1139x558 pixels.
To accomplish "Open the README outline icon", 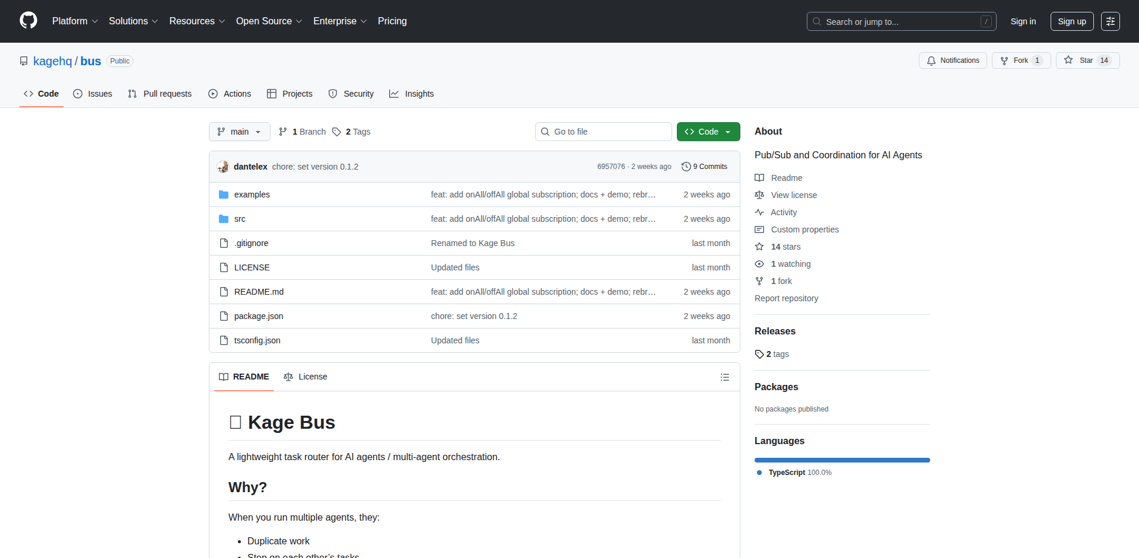I will (725, 377).
